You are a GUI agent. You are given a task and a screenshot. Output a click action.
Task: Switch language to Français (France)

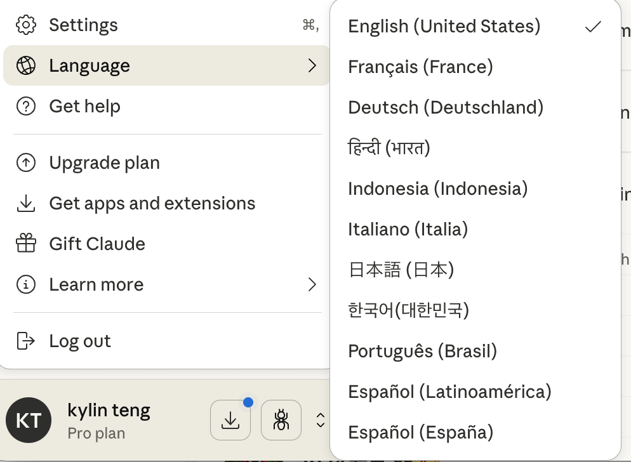click(x=420, y=67)
